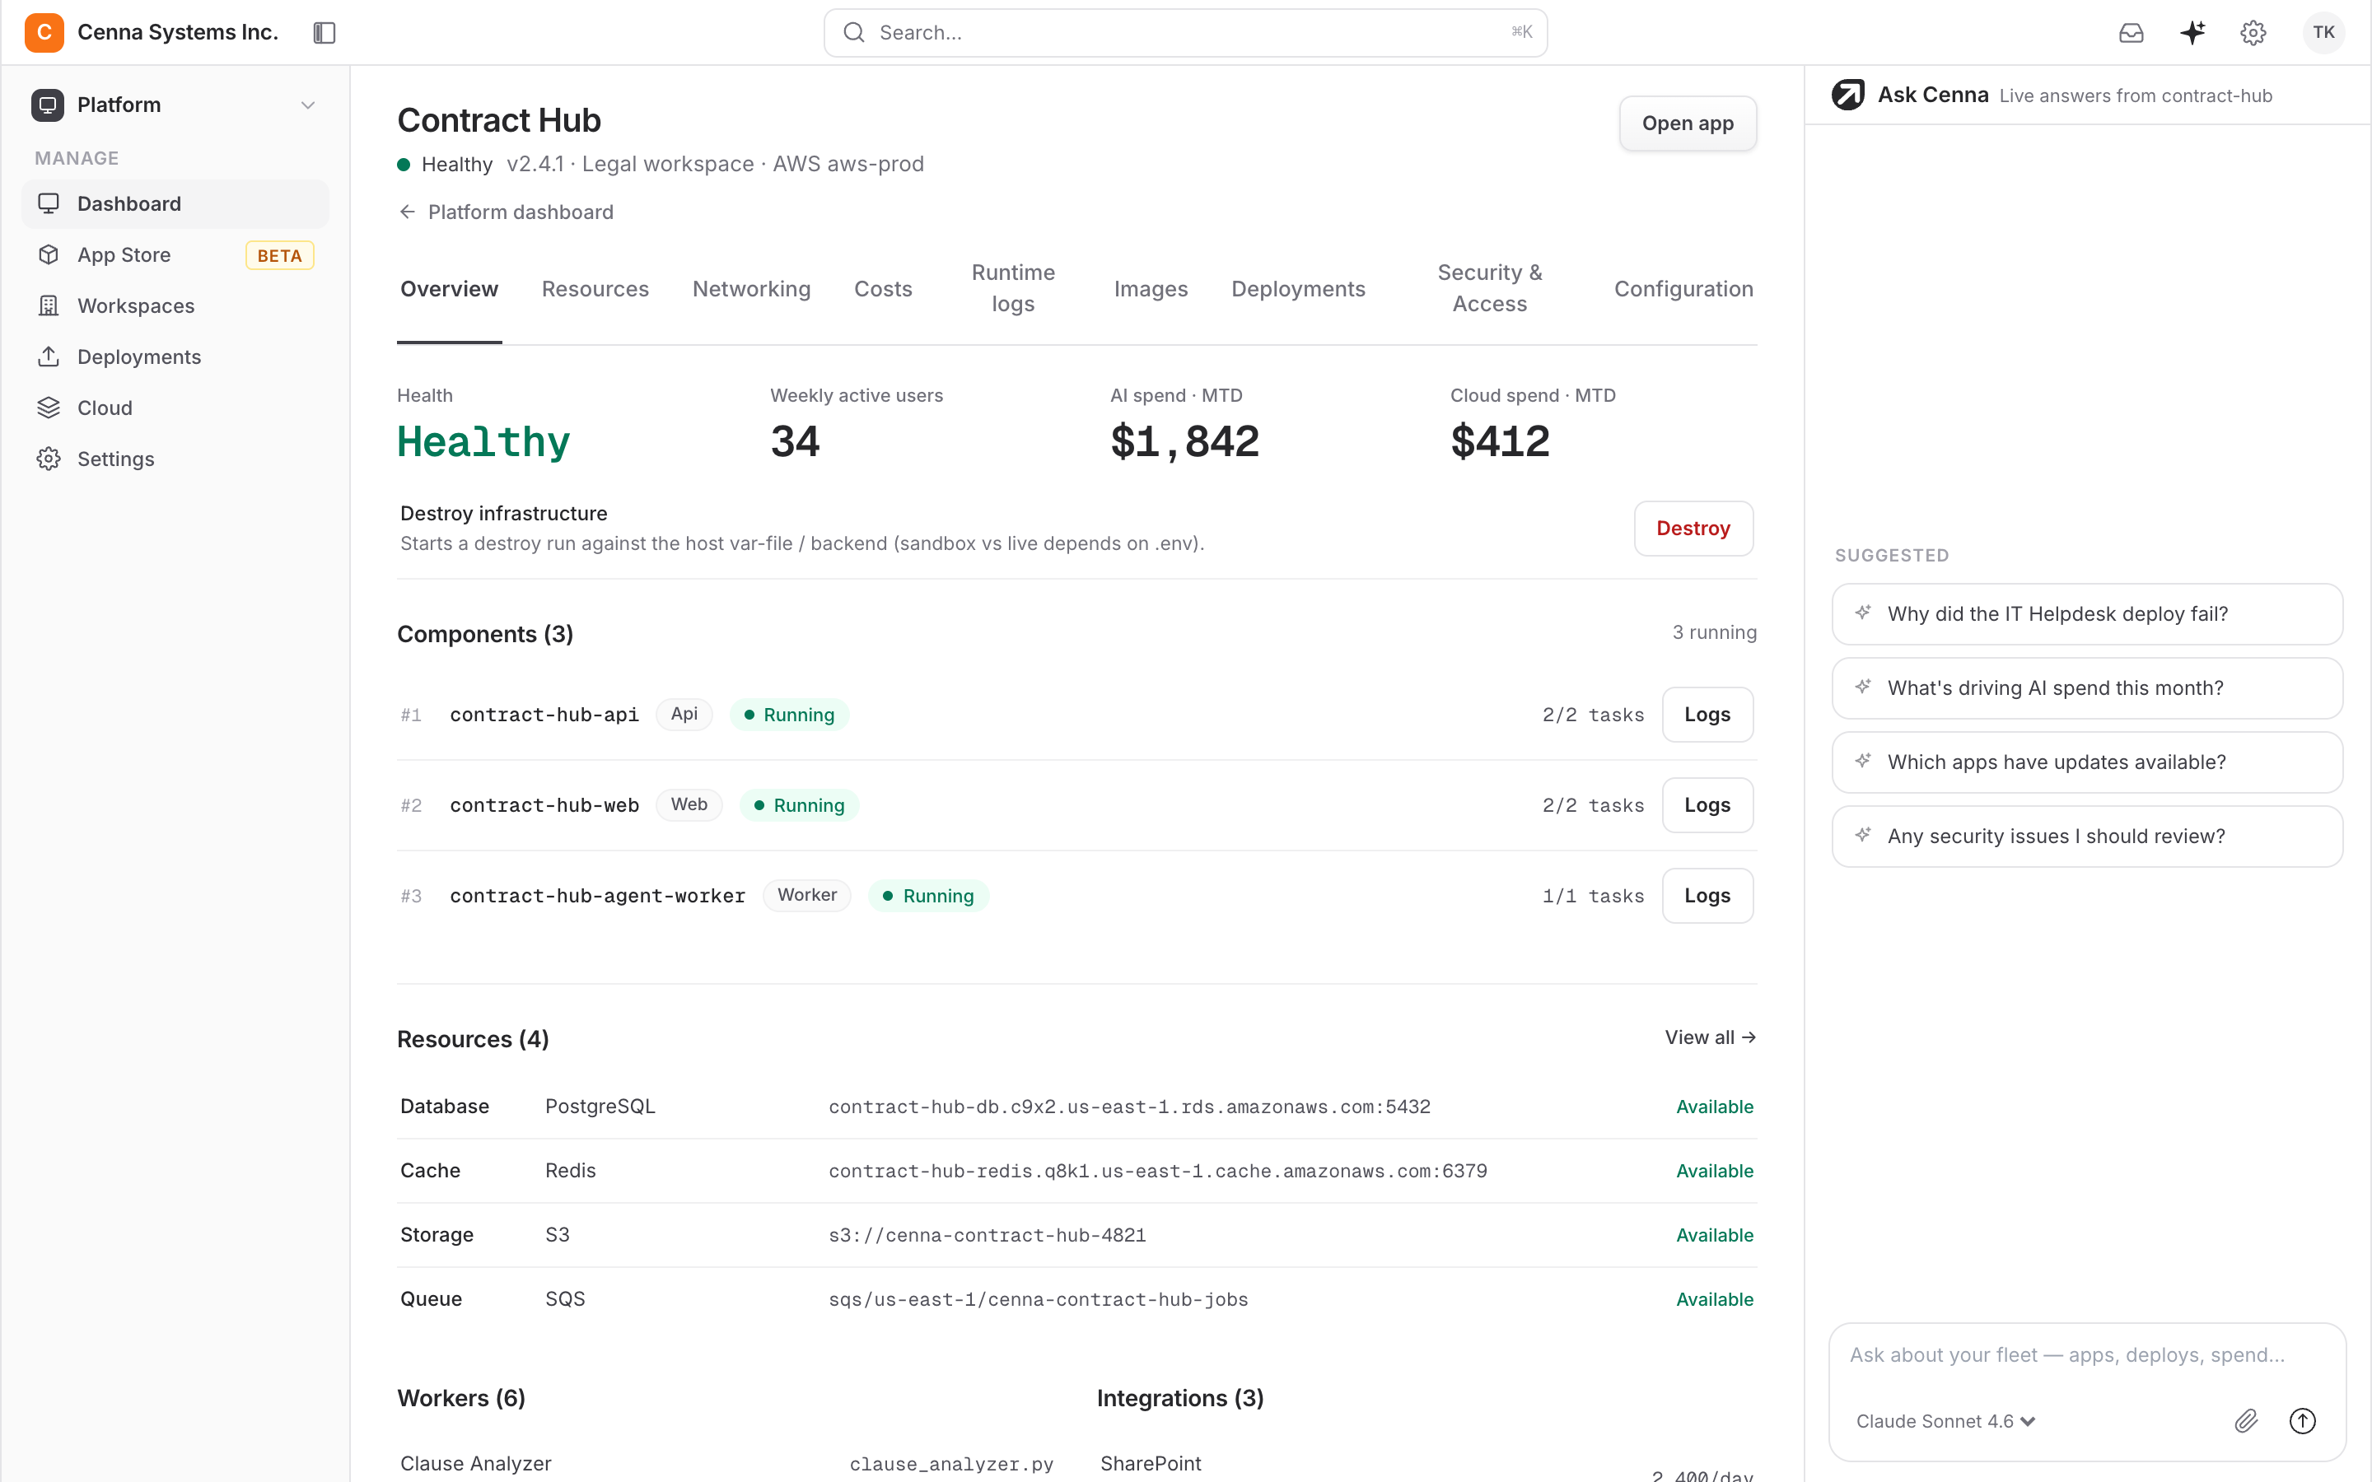Click the Dashboard monitor icon in sidebar
2372x1482 pixels.
pos(48,204)
